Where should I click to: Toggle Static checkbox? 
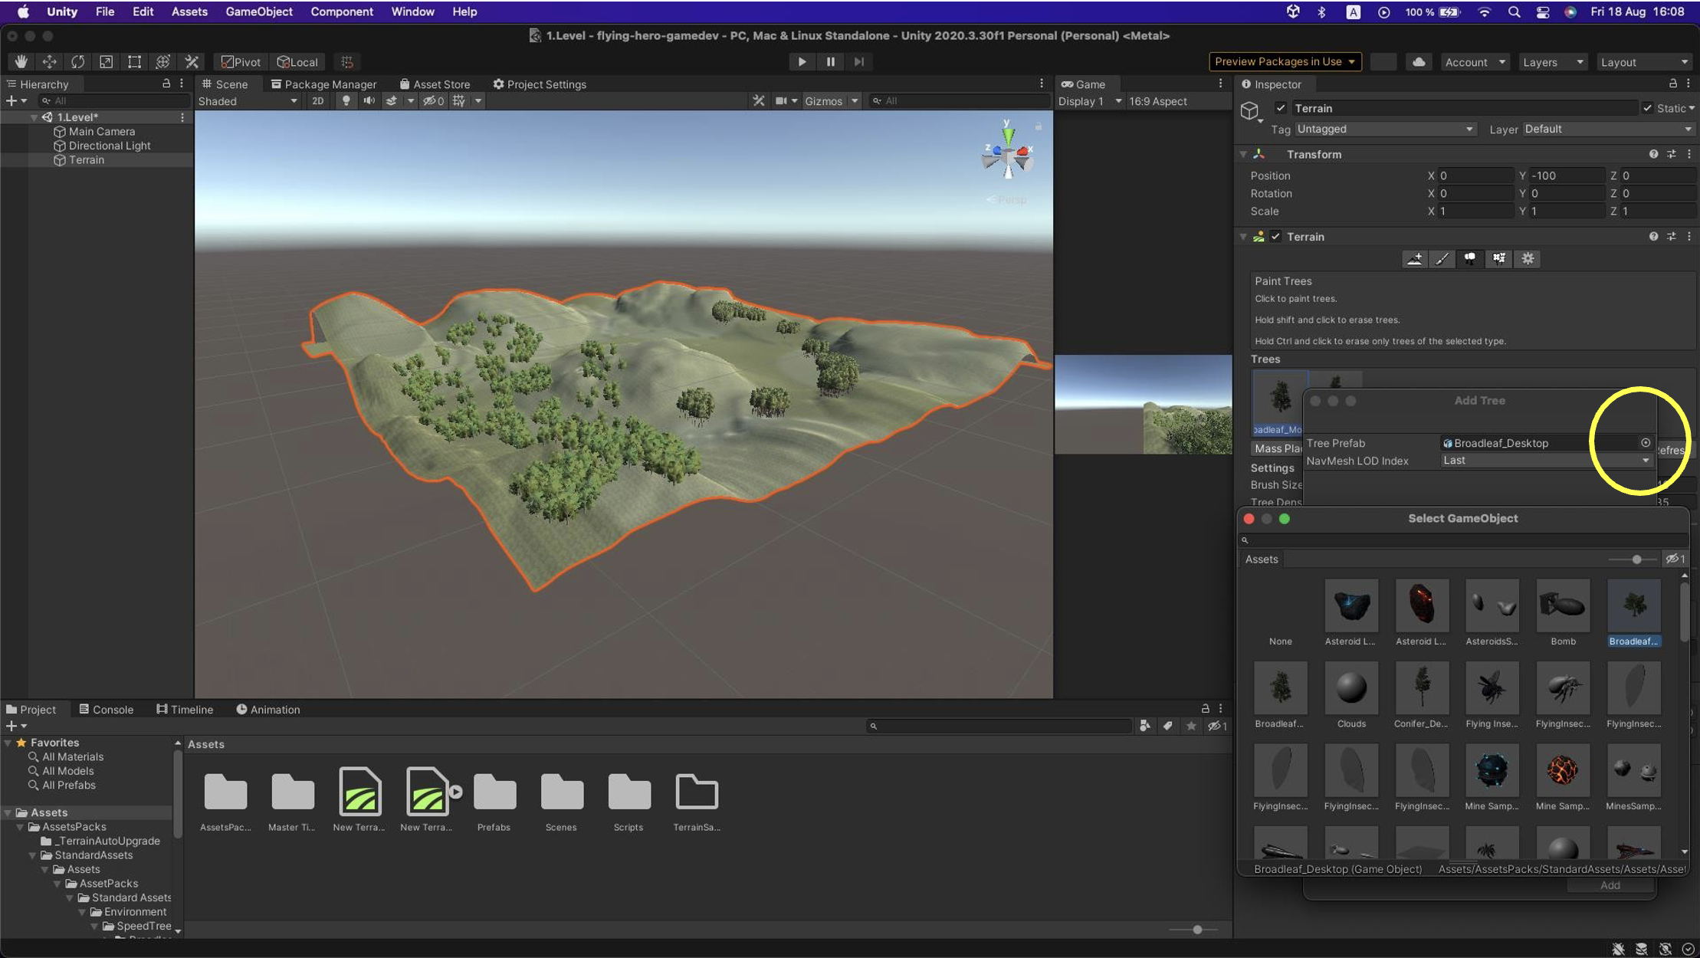(x=1647, y=108)
